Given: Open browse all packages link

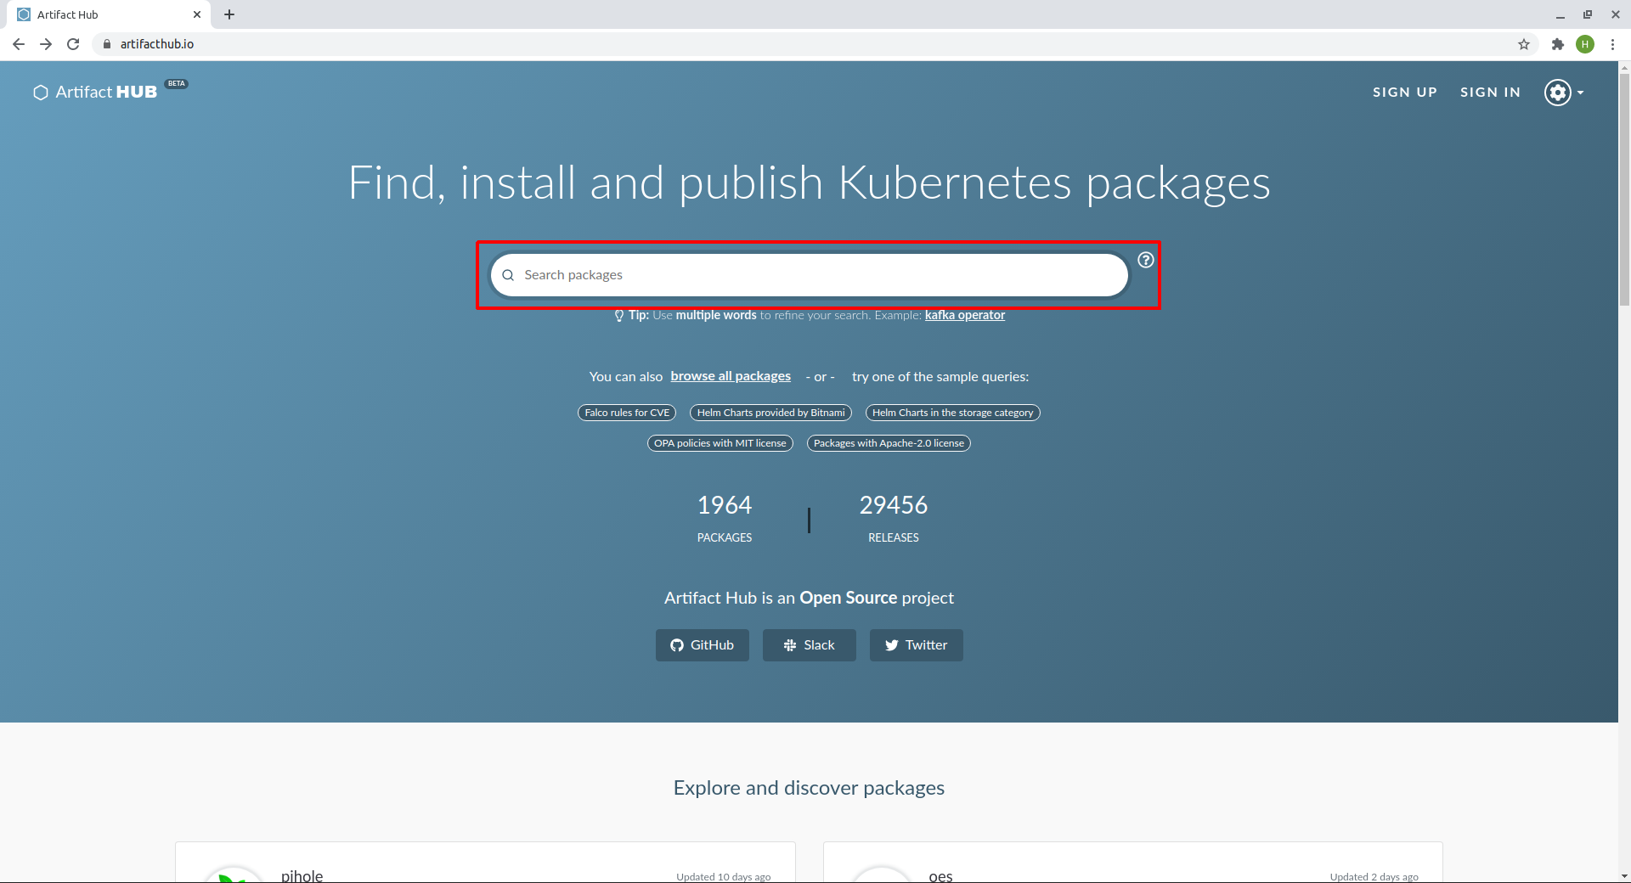Looking at the screenshot, I should (x=731, y=376).
